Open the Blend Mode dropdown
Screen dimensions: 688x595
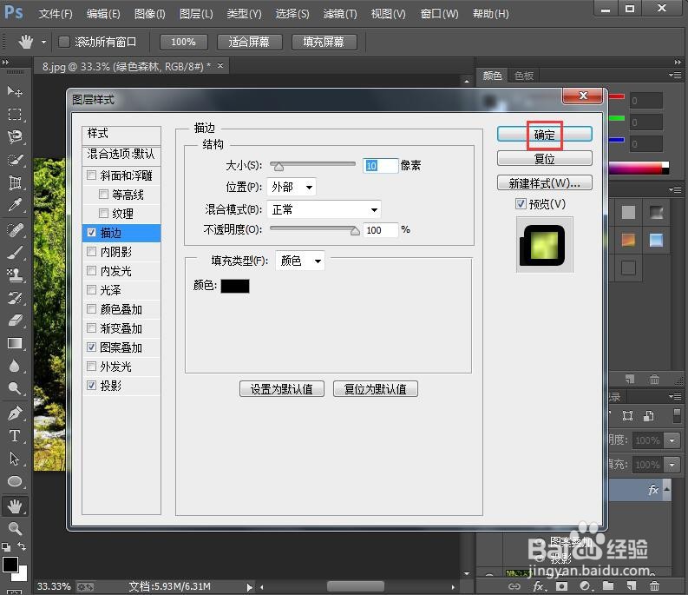tap(324, 209)
